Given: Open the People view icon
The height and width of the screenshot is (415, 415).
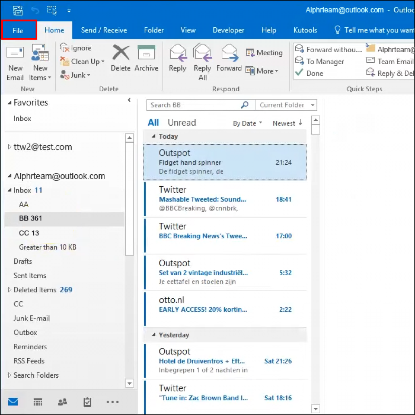Looking at the screenshot, I should pos(63,402).
